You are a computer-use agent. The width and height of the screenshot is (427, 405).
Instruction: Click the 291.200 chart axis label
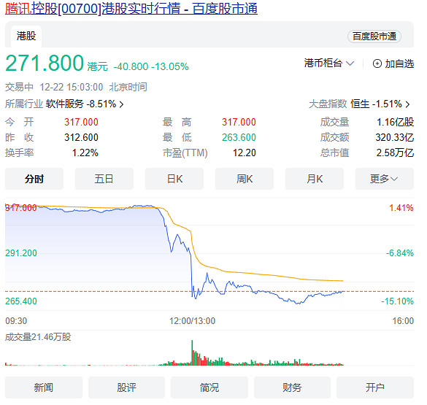click(x=21, y=253)
